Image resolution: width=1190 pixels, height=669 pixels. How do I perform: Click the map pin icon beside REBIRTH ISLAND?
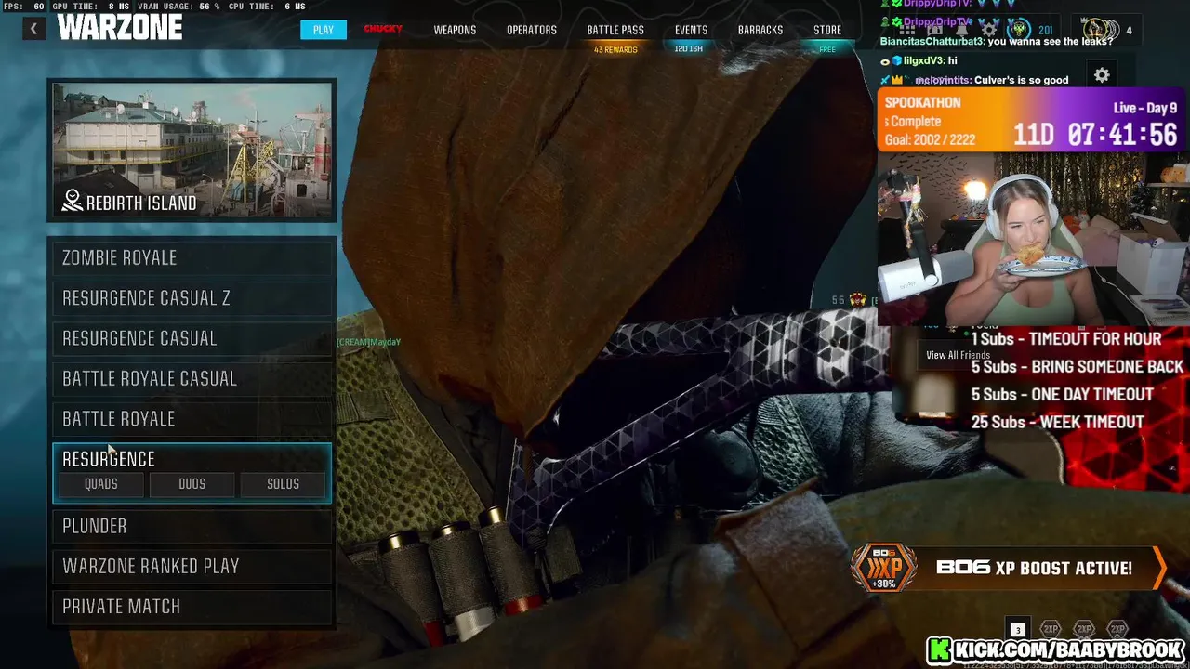point(73,202)
